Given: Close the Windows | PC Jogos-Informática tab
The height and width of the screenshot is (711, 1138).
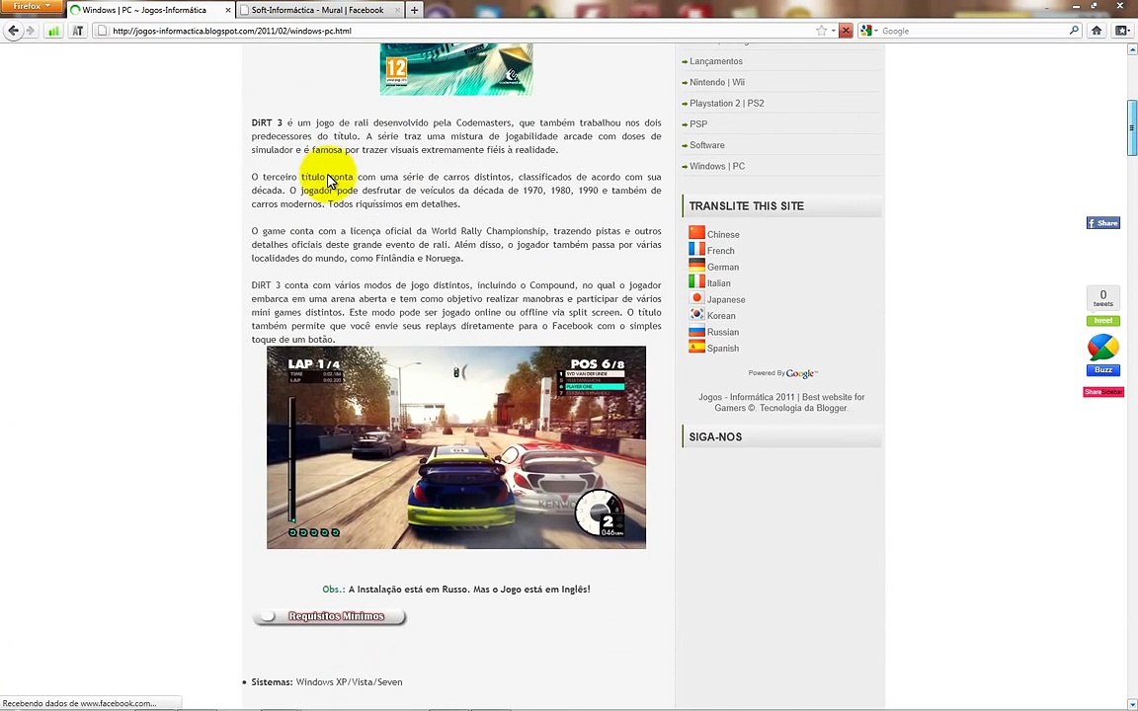Looking at the screenshot, I should pyautogui.click(x=228, y=10).
